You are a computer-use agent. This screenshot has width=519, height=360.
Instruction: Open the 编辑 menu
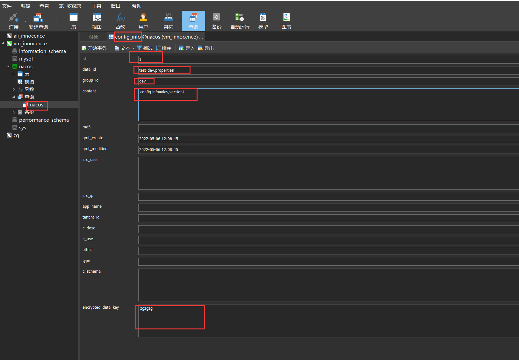(x=25, y=6)
